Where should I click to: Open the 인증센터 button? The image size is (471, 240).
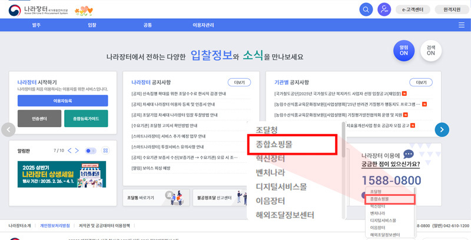(x=39, y=118)
